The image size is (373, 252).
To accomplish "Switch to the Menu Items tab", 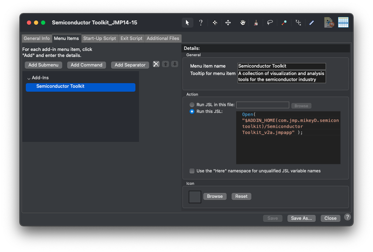I will [66, 39].
